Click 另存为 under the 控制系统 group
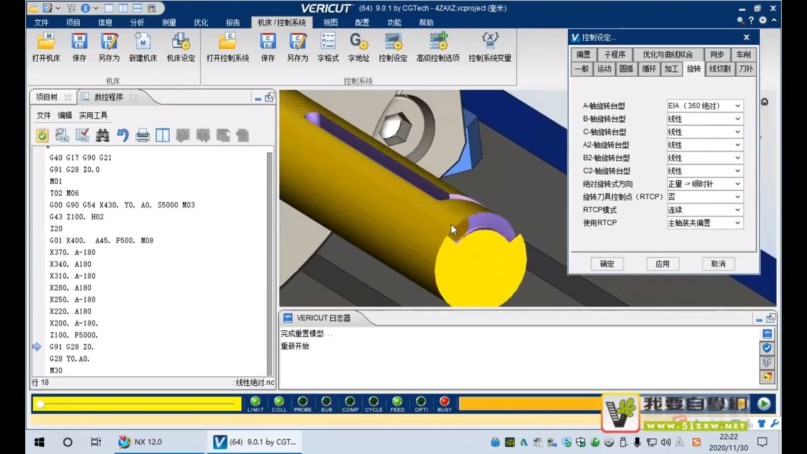Image resolution: width=807 pixels, height=454 pixels. pos(298,47)
